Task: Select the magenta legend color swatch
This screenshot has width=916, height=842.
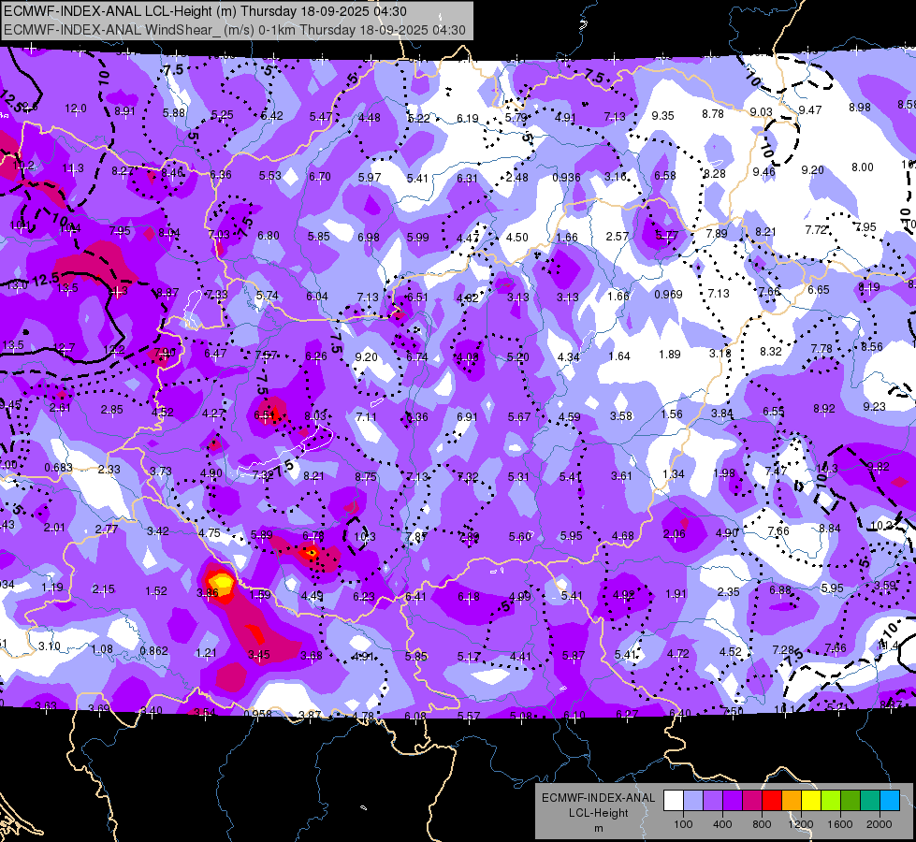Action: pyautogui.click(x=752, y=801)
